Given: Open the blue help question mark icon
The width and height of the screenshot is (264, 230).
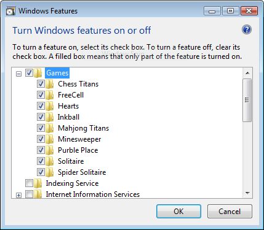Looking at the screenshot, I should pyautogui.click(x=247, y=30).
